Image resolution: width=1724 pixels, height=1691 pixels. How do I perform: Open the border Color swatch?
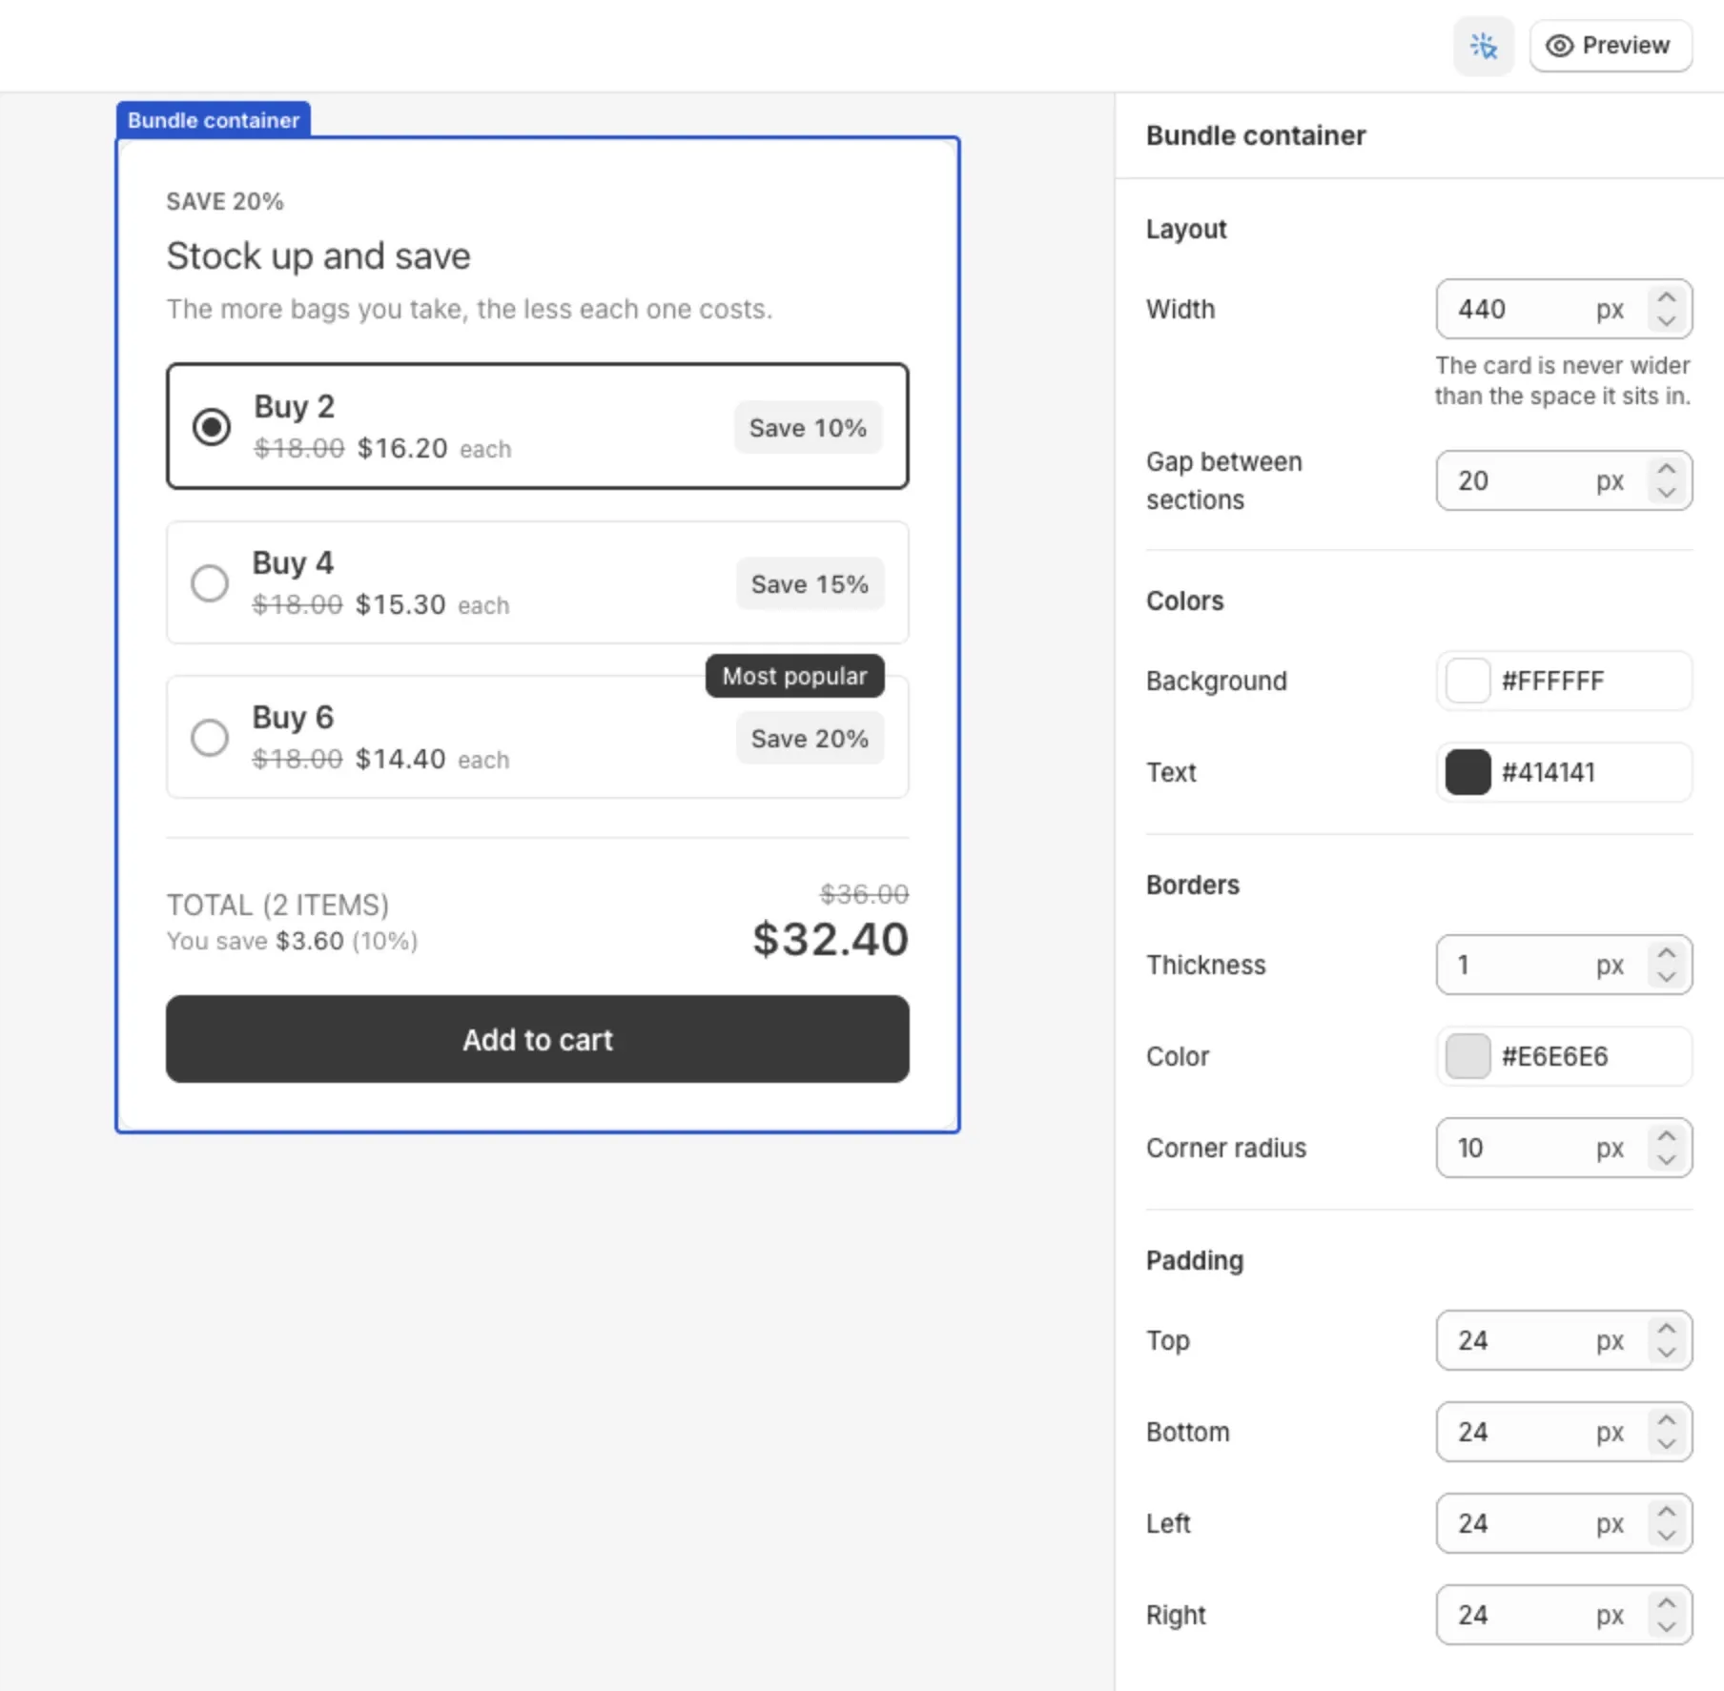point(1467,1056)
